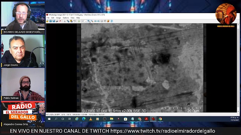Click the Paste icon in the toolbar
The image size is (241, 135).
71,21
